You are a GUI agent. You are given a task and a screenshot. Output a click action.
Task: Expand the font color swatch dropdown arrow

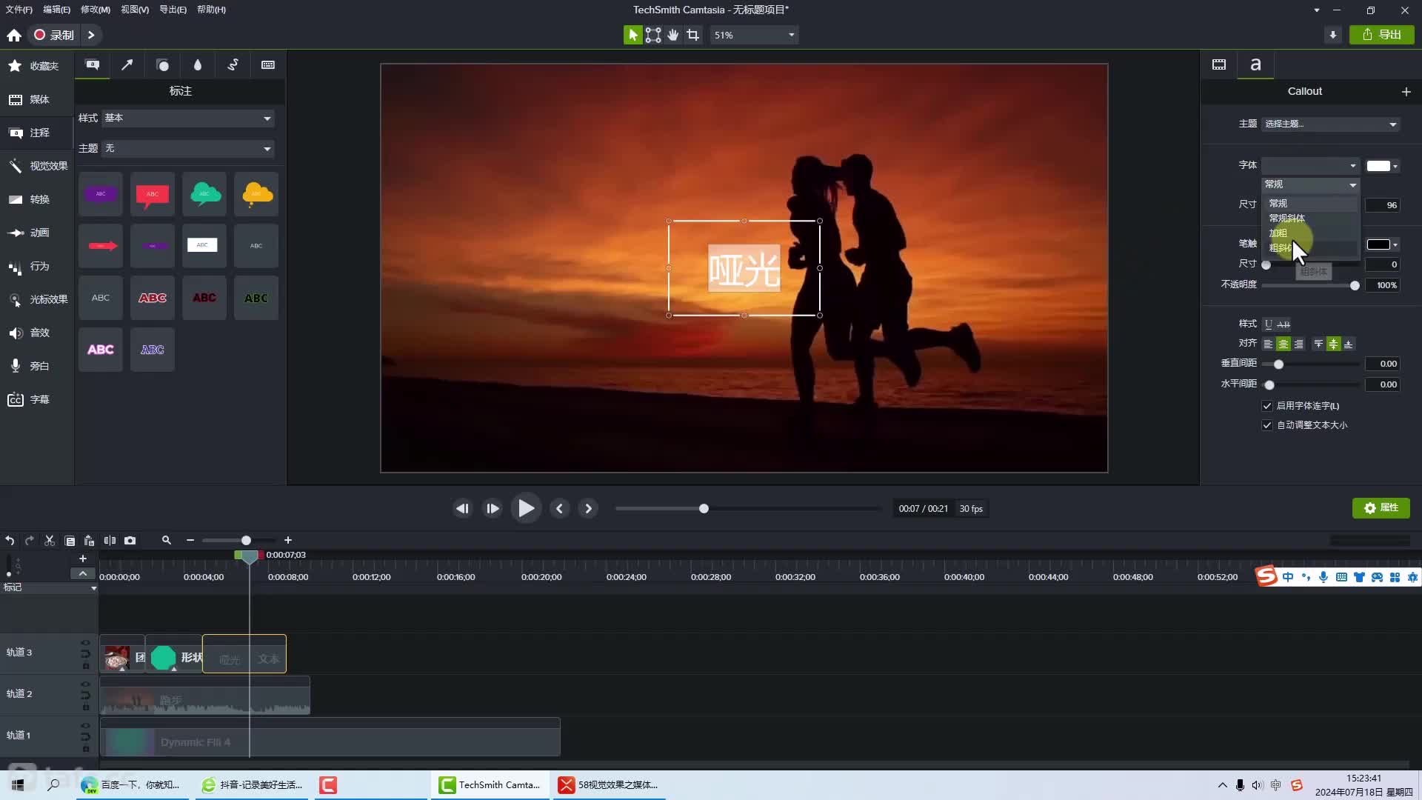point(1395,166)
